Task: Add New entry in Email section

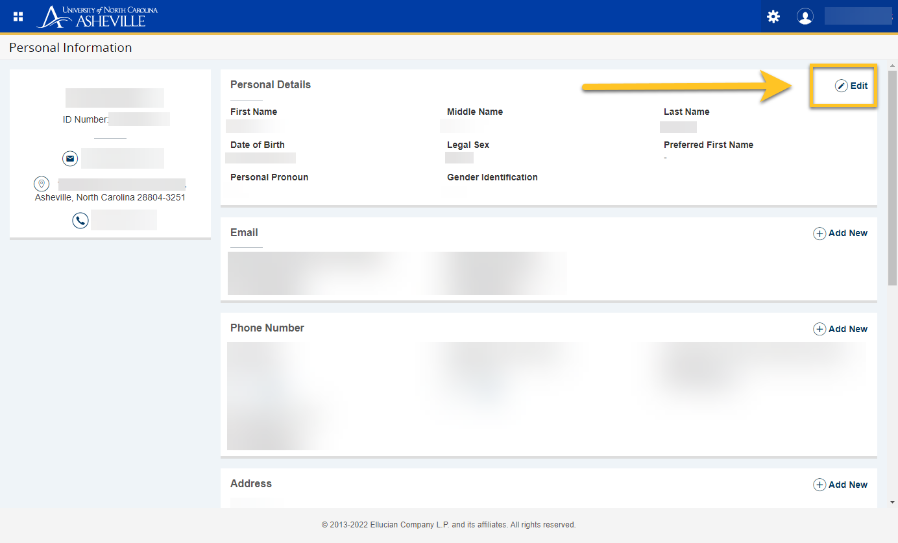Action: [x=840, y=233]
